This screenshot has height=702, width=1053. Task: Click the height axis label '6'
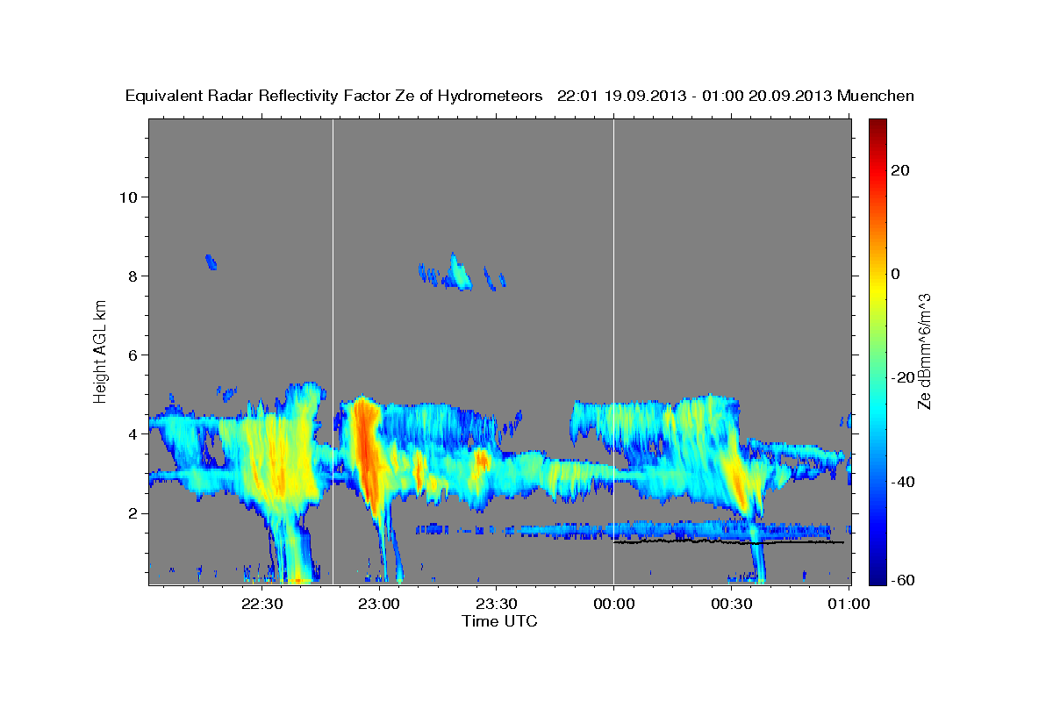[133, 355]
